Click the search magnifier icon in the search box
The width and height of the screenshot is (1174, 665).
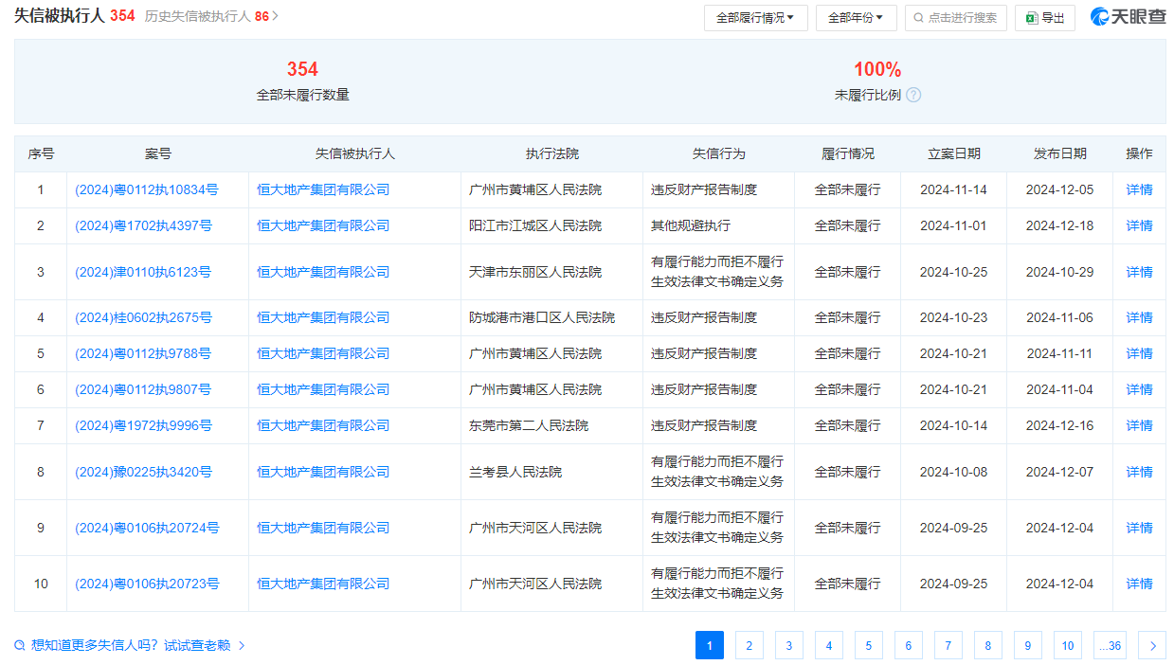pos(919,18)
